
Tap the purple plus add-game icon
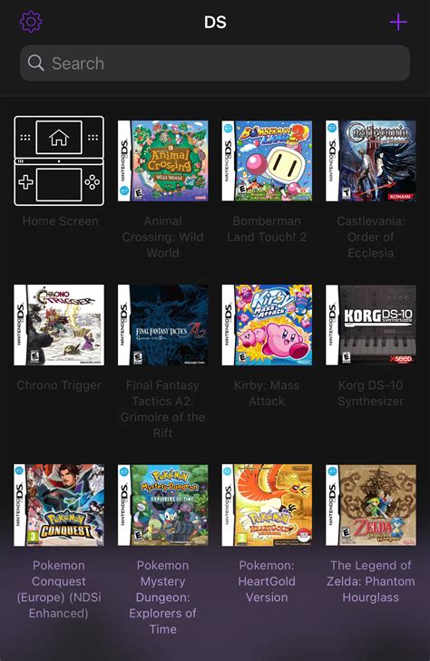(x=398, y=22)
